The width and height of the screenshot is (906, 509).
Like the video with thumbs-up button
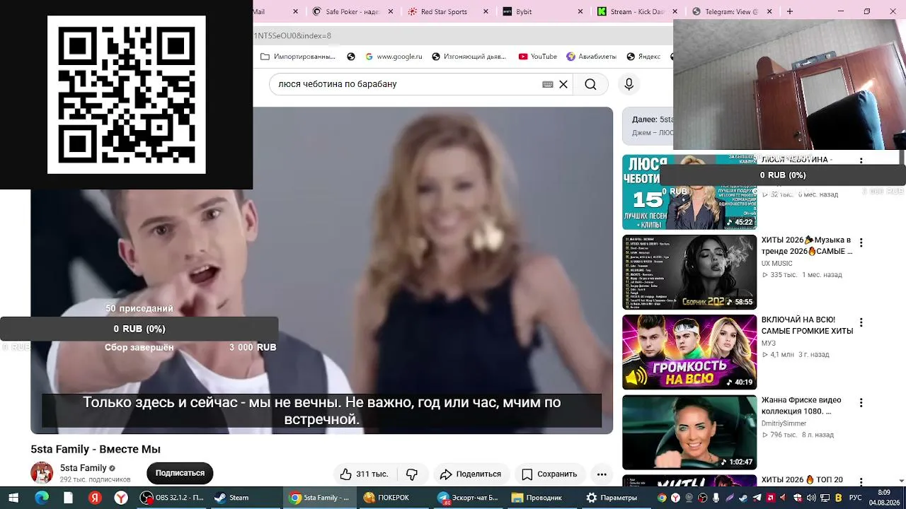(364, 474)
